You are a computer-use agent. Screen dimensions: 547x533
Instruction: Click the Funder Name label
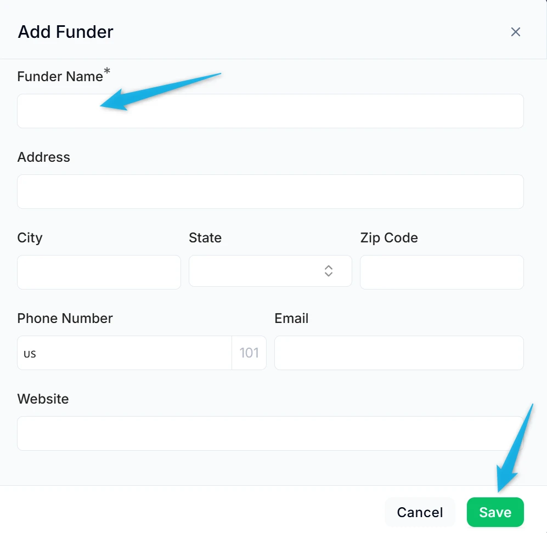pos(60,76)
